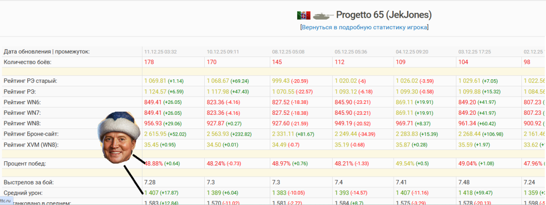
Task: Click the 'Средний урон:' row label
Action: (23, 193)
